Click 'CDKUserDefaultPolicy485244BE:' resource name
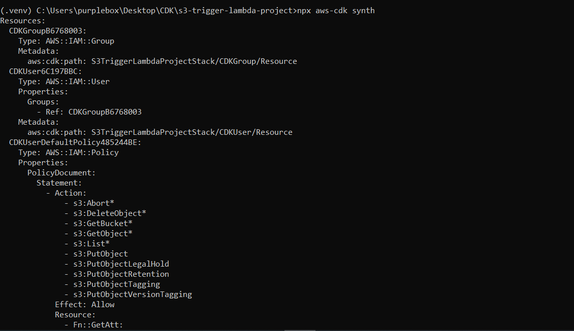The image size is (574, 331). coord(75,142)
